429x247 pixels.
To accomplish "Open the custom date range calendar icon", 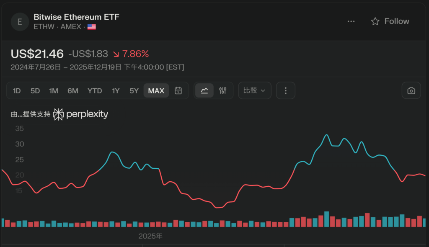I will point(178,90).
